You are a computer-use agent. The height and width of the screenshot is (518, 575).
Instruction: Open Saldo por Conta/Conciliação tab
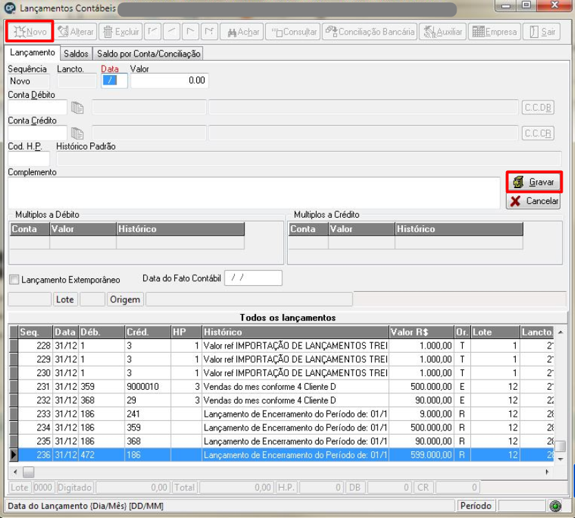[x=148, y=54]
